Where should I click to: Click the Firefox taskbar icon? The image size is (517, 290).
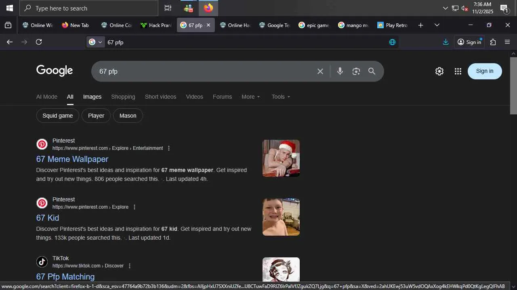click(x=208, y=8)
